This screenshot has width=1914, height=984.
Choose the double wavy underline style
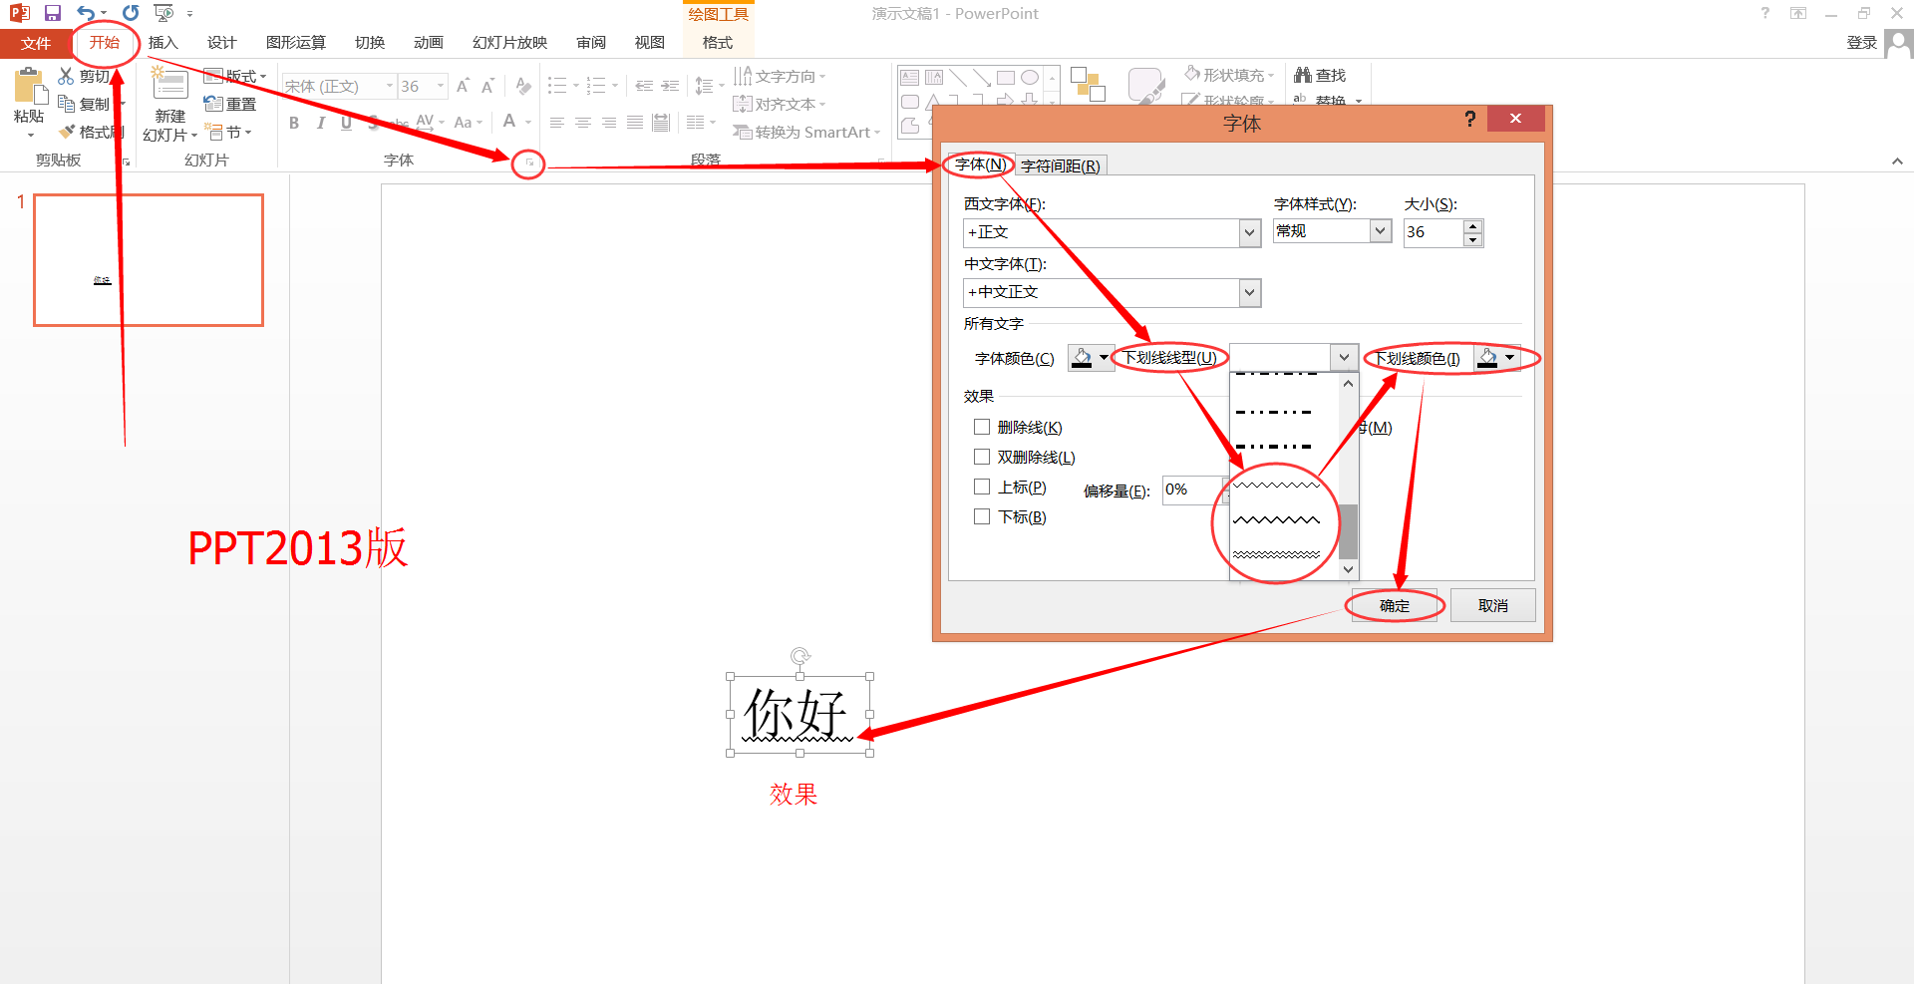(x=1277, y=554)
